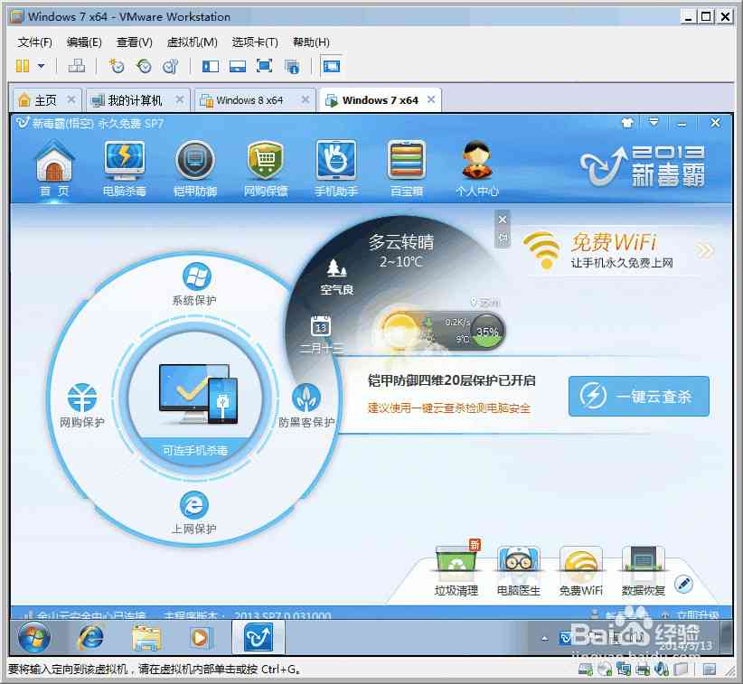Close the weather widget panel
Image resolution: width=743 pixels, height=684 pixels.
[503, 220]
